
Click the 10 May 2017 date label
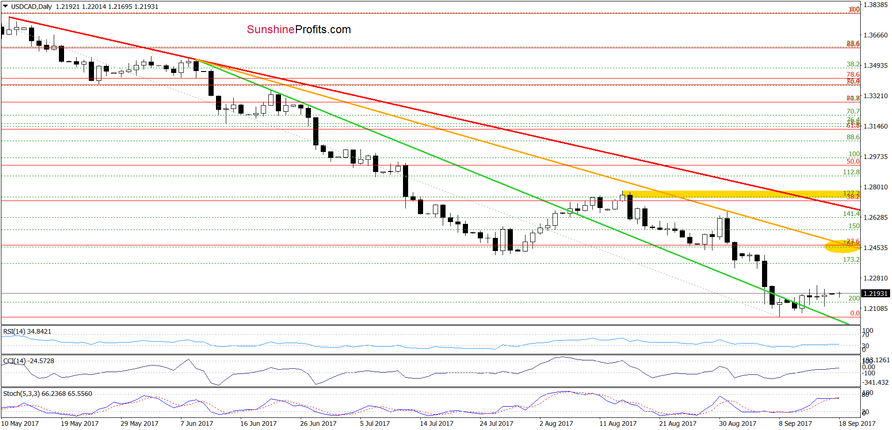(x=20, y=423)
